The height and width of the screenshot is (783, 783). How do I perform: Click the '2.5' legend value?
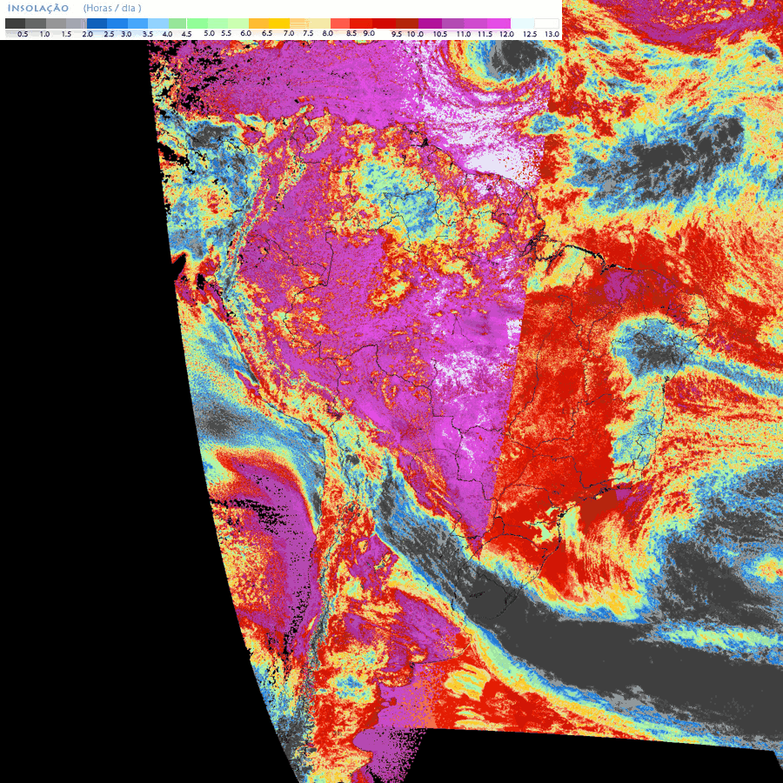(x=109, y=34)
